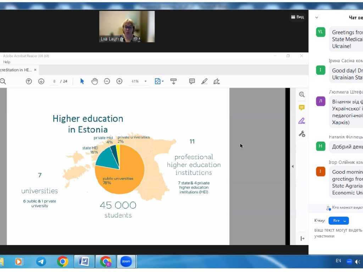This screenshot has height=272, width=363.
Task: Zoom out with the minus icon
Action: [x=107, y=81]
